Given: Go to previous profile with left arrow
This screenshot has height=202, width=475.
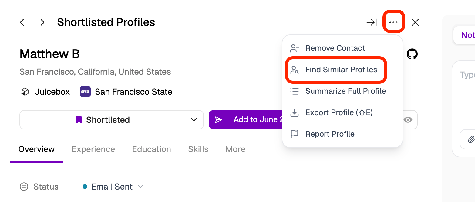Looking at the screenshot, I should [x=22, y=22].
